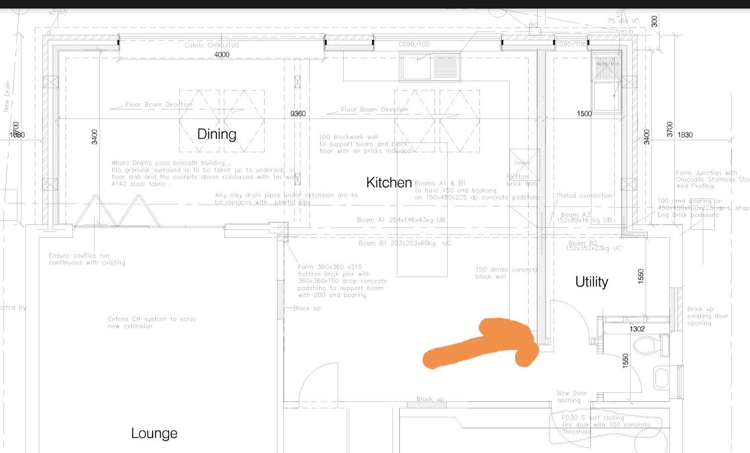Select the Lounge room label

[x=154, y=433]
